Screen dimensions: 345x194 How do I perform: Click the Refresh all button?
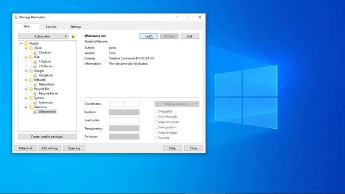coord(25,148)
